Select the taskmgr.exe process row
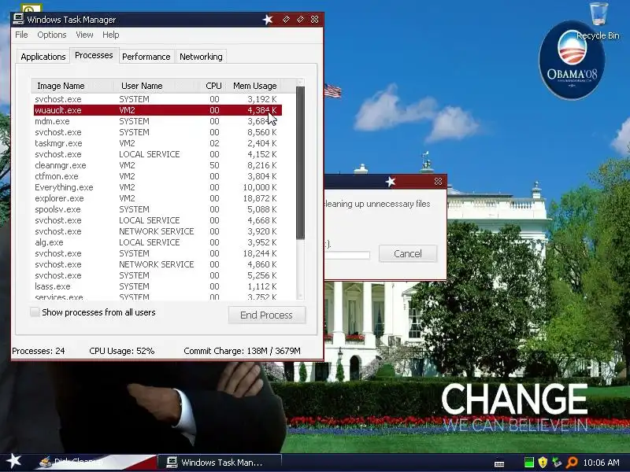Screen dimensions: 630x472 (157, 143)
